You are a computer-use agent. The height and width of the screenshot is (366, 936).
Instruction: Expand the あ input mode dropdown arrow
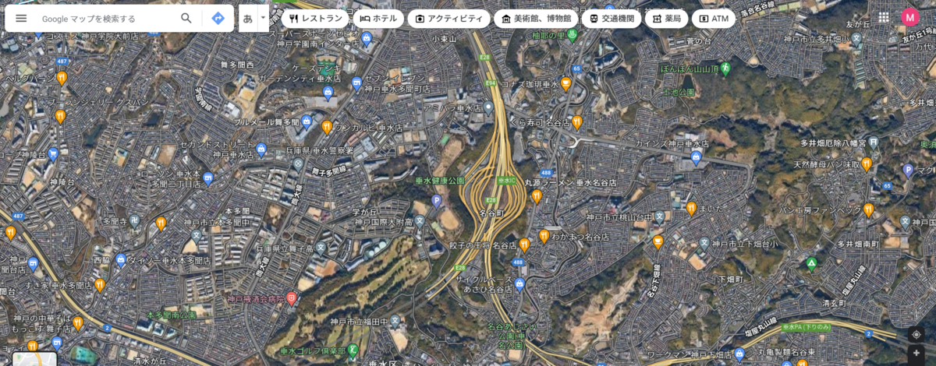(x=264, y=18)
